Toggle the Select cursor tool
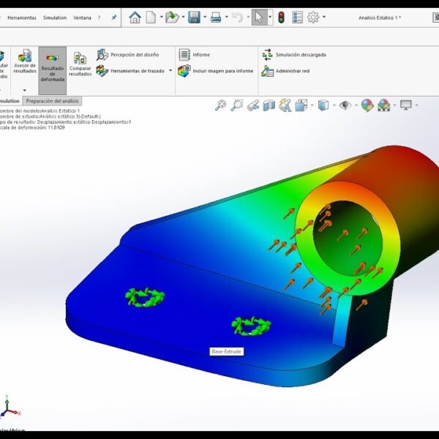 click(259, 18)
